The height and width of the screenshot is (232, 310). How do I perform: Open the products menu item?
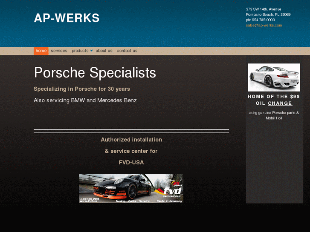click(80, 51)
